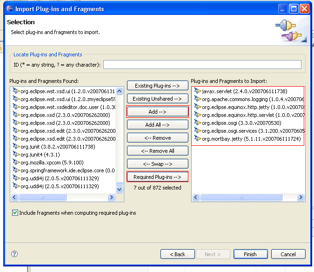Click the found list vertical scrollbar thumb
314x272 pixels.
120,184
